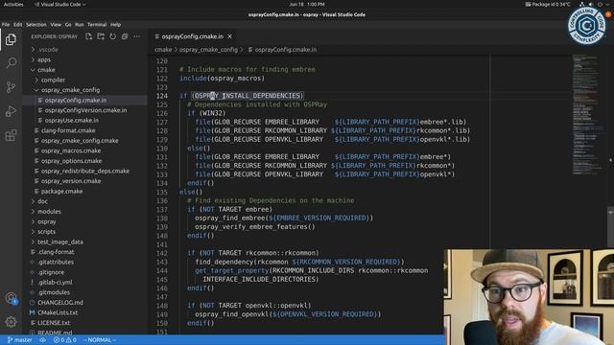Open ospreyConfigVersion.cmake.in file
This screenshot has width=614, height=345.
(x=85, y=110)
